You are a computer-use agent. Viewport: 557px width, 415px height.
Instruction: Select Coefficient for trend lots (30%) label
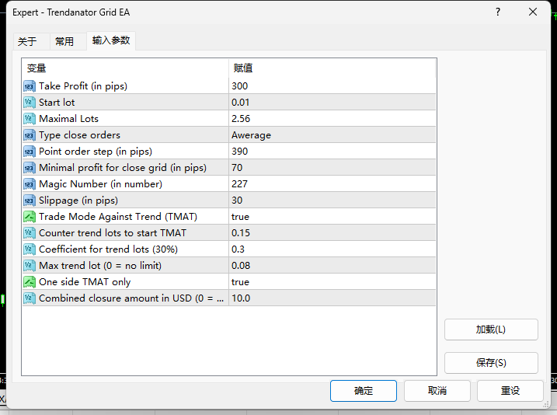click(108, 249)
